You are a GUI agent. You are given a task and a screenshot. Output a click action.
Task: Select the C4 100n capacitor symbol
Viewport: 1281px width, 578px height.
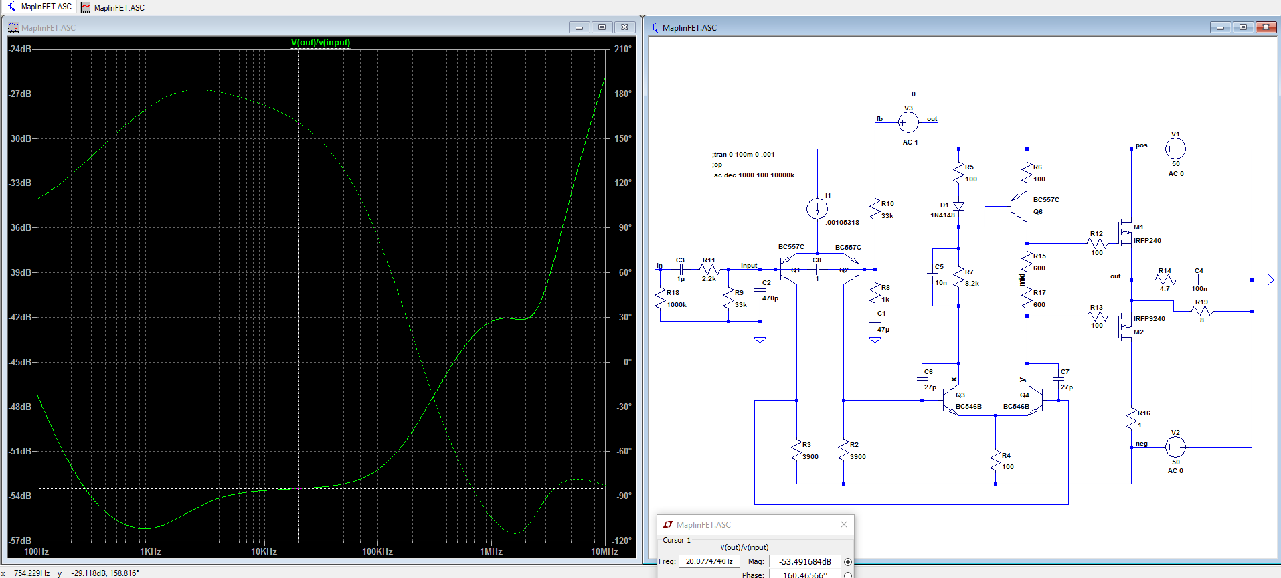click(1199, 280)
